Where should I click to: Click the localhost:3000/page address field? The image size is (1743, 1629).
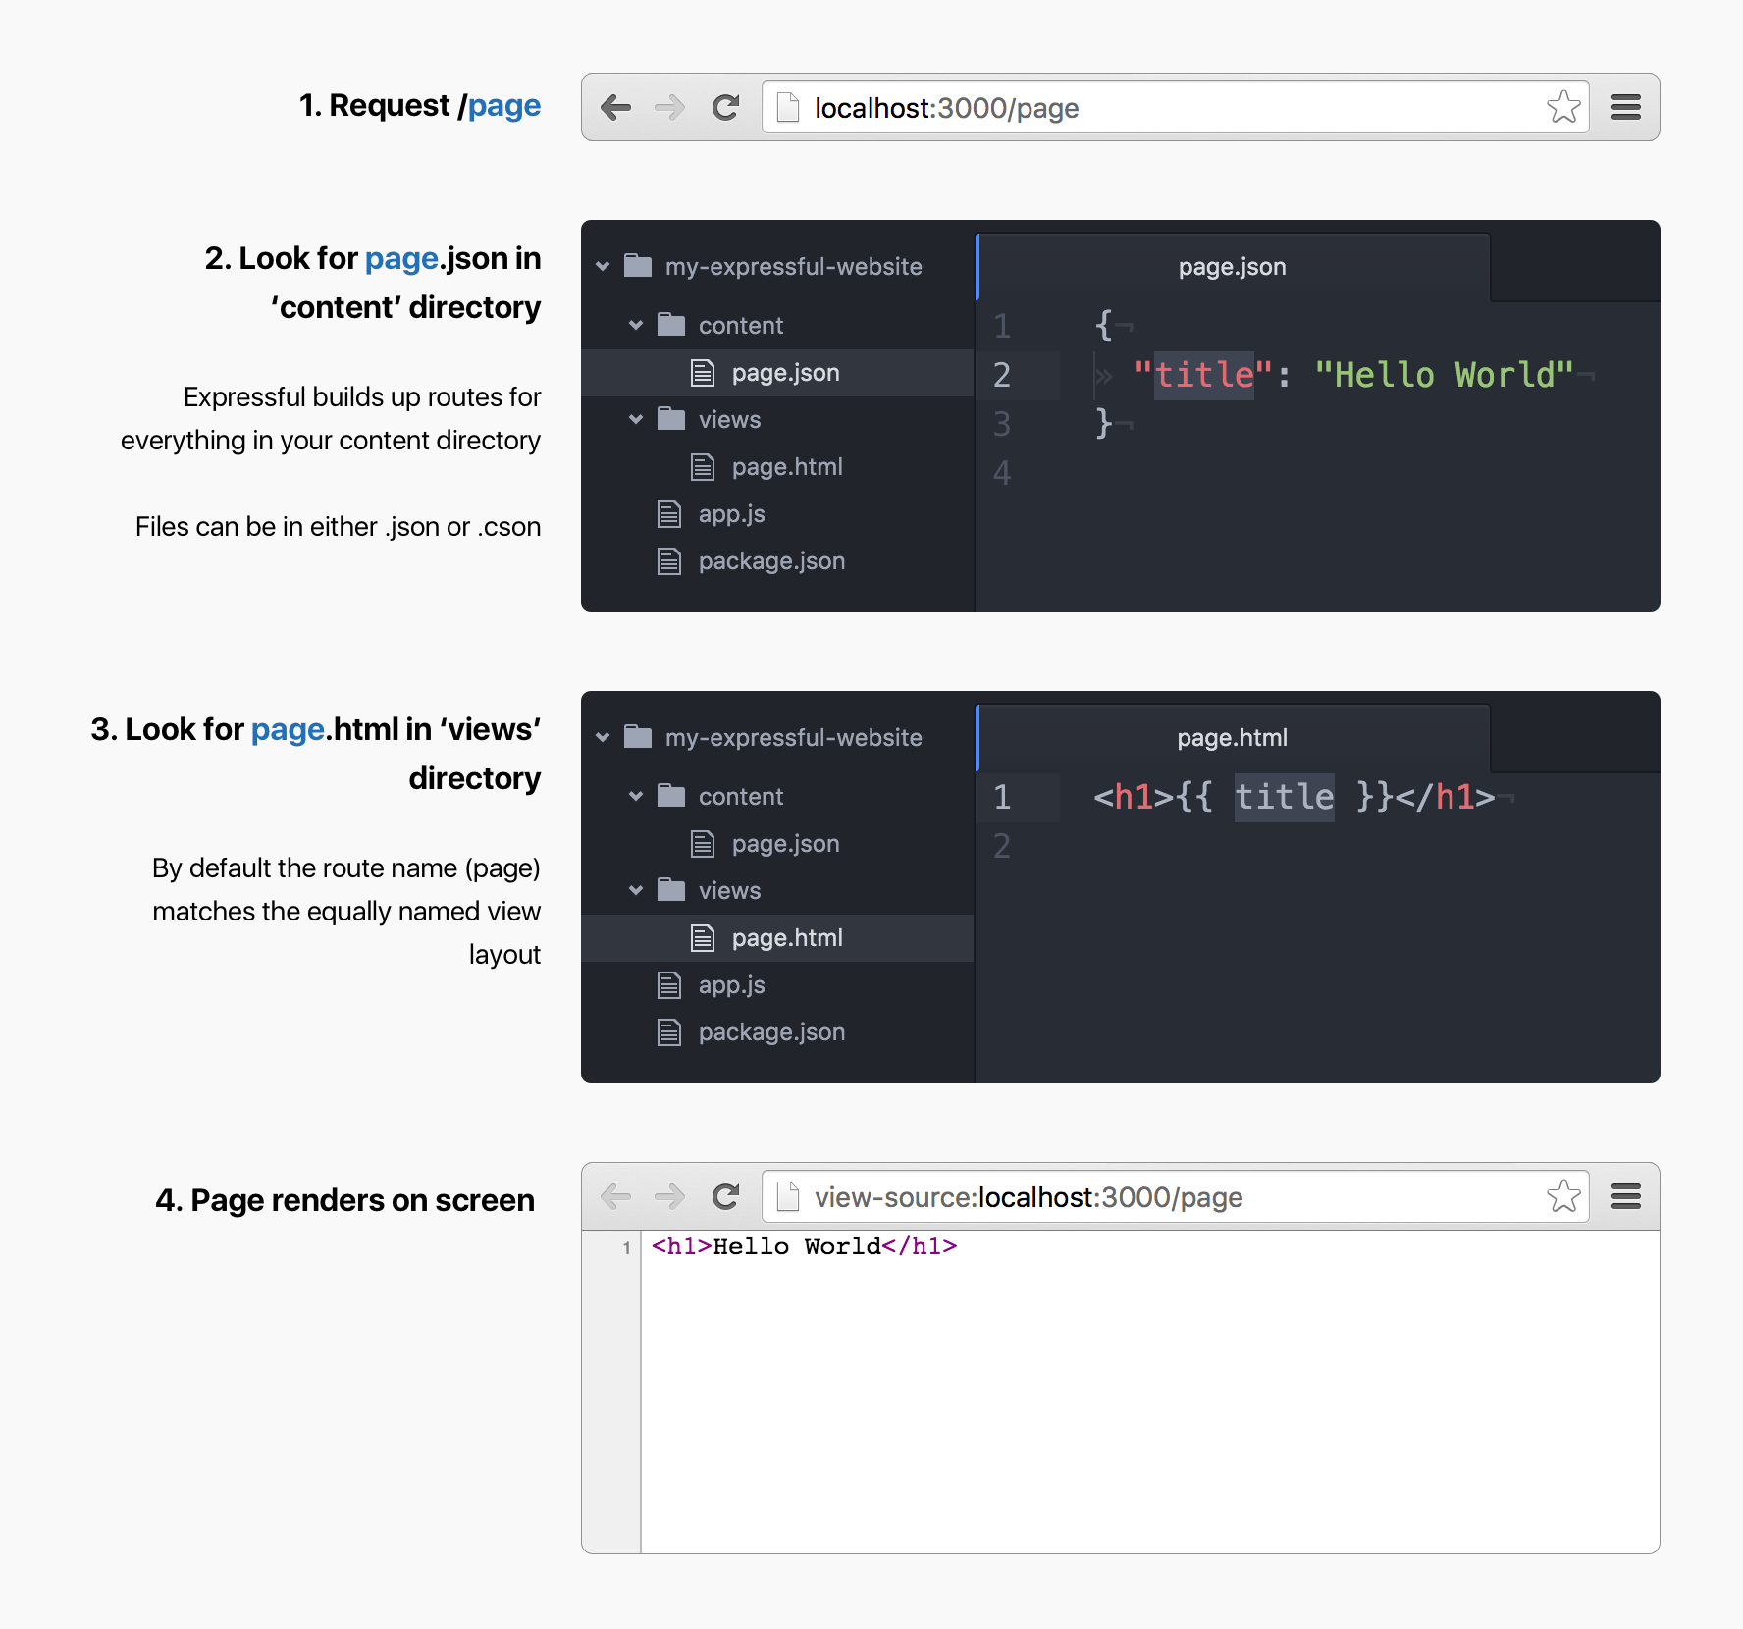(x=1176, y=107)
